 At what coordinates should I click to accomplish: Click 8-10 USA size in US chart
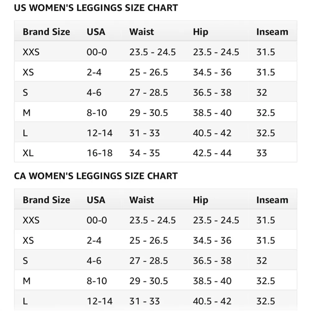point(97,113)
